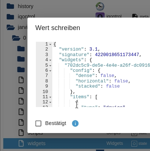The height and width of the screenshot is (151, 150).
Task: Tick the Bestätigt checkbox
Action: coord(38,124)
